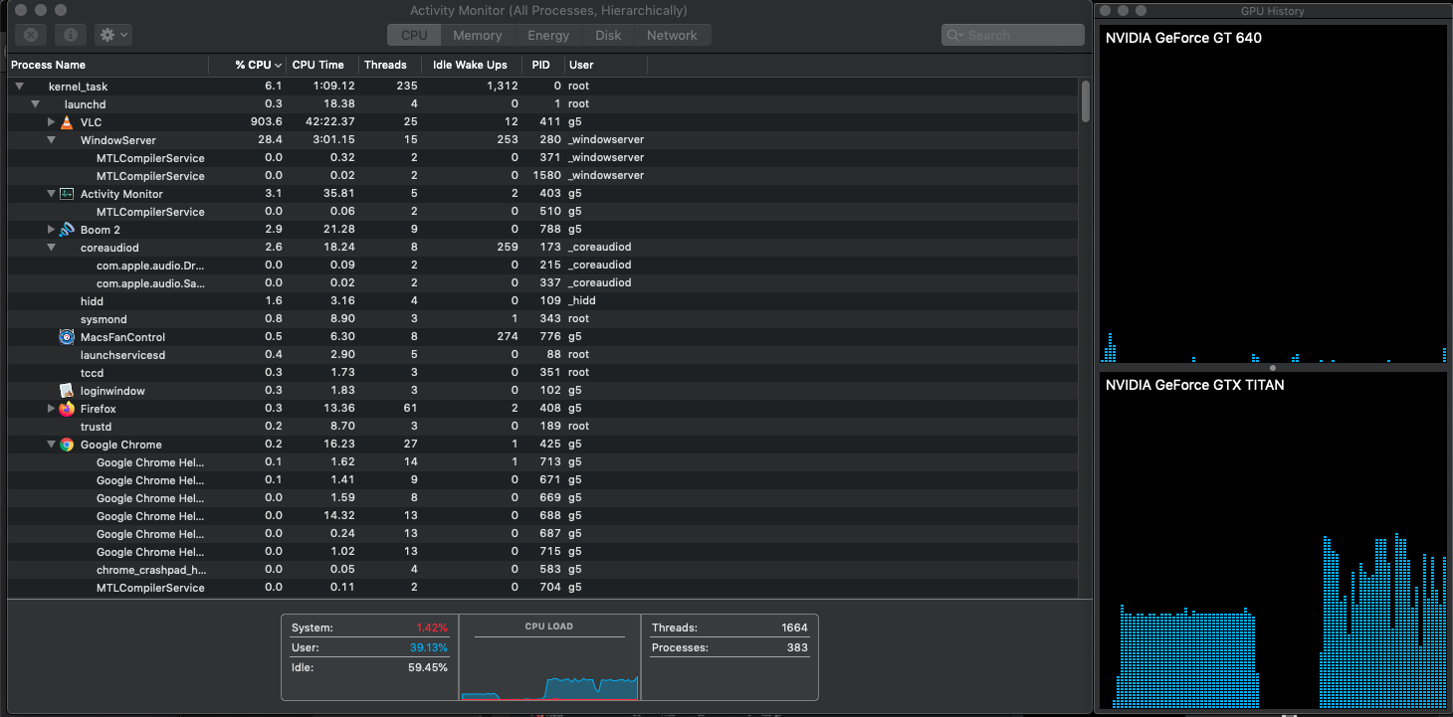
Task: Select the tccd process row
Action: coord(542,373)
